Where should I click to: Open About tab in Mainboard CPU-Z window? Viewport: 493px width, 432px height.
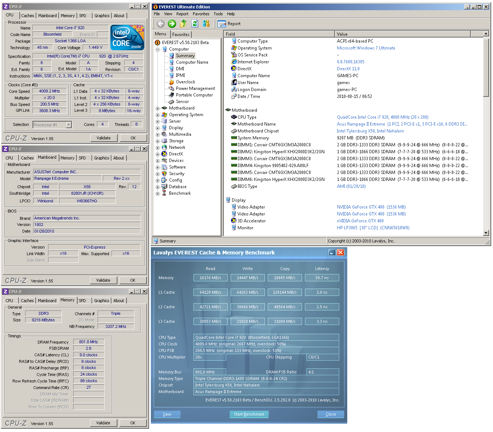coord(119,158)
